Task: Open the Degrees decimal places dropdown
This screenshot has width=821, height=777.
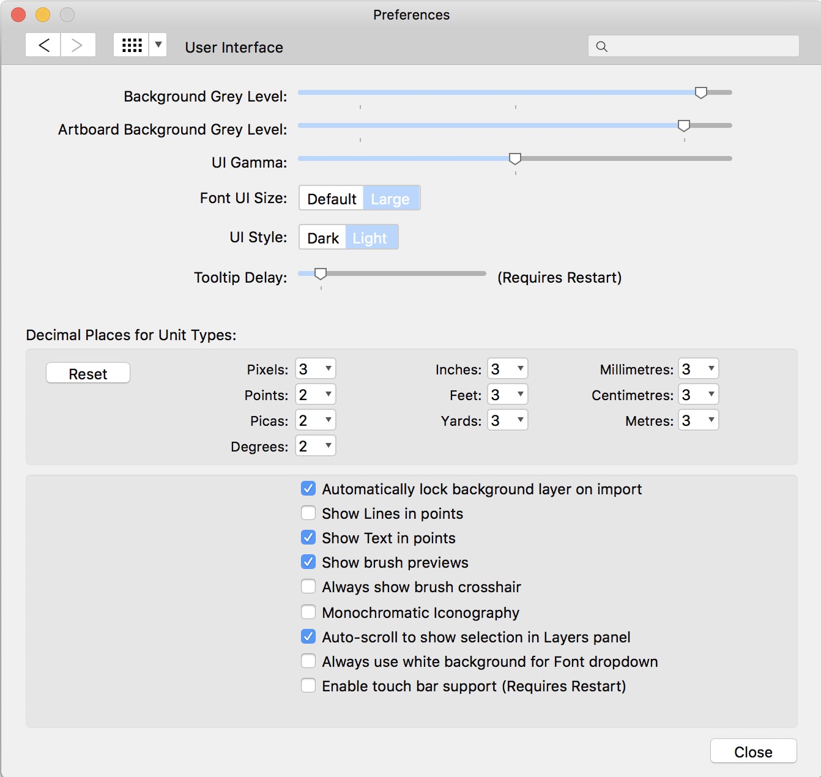Action: (x=316, y=446)
